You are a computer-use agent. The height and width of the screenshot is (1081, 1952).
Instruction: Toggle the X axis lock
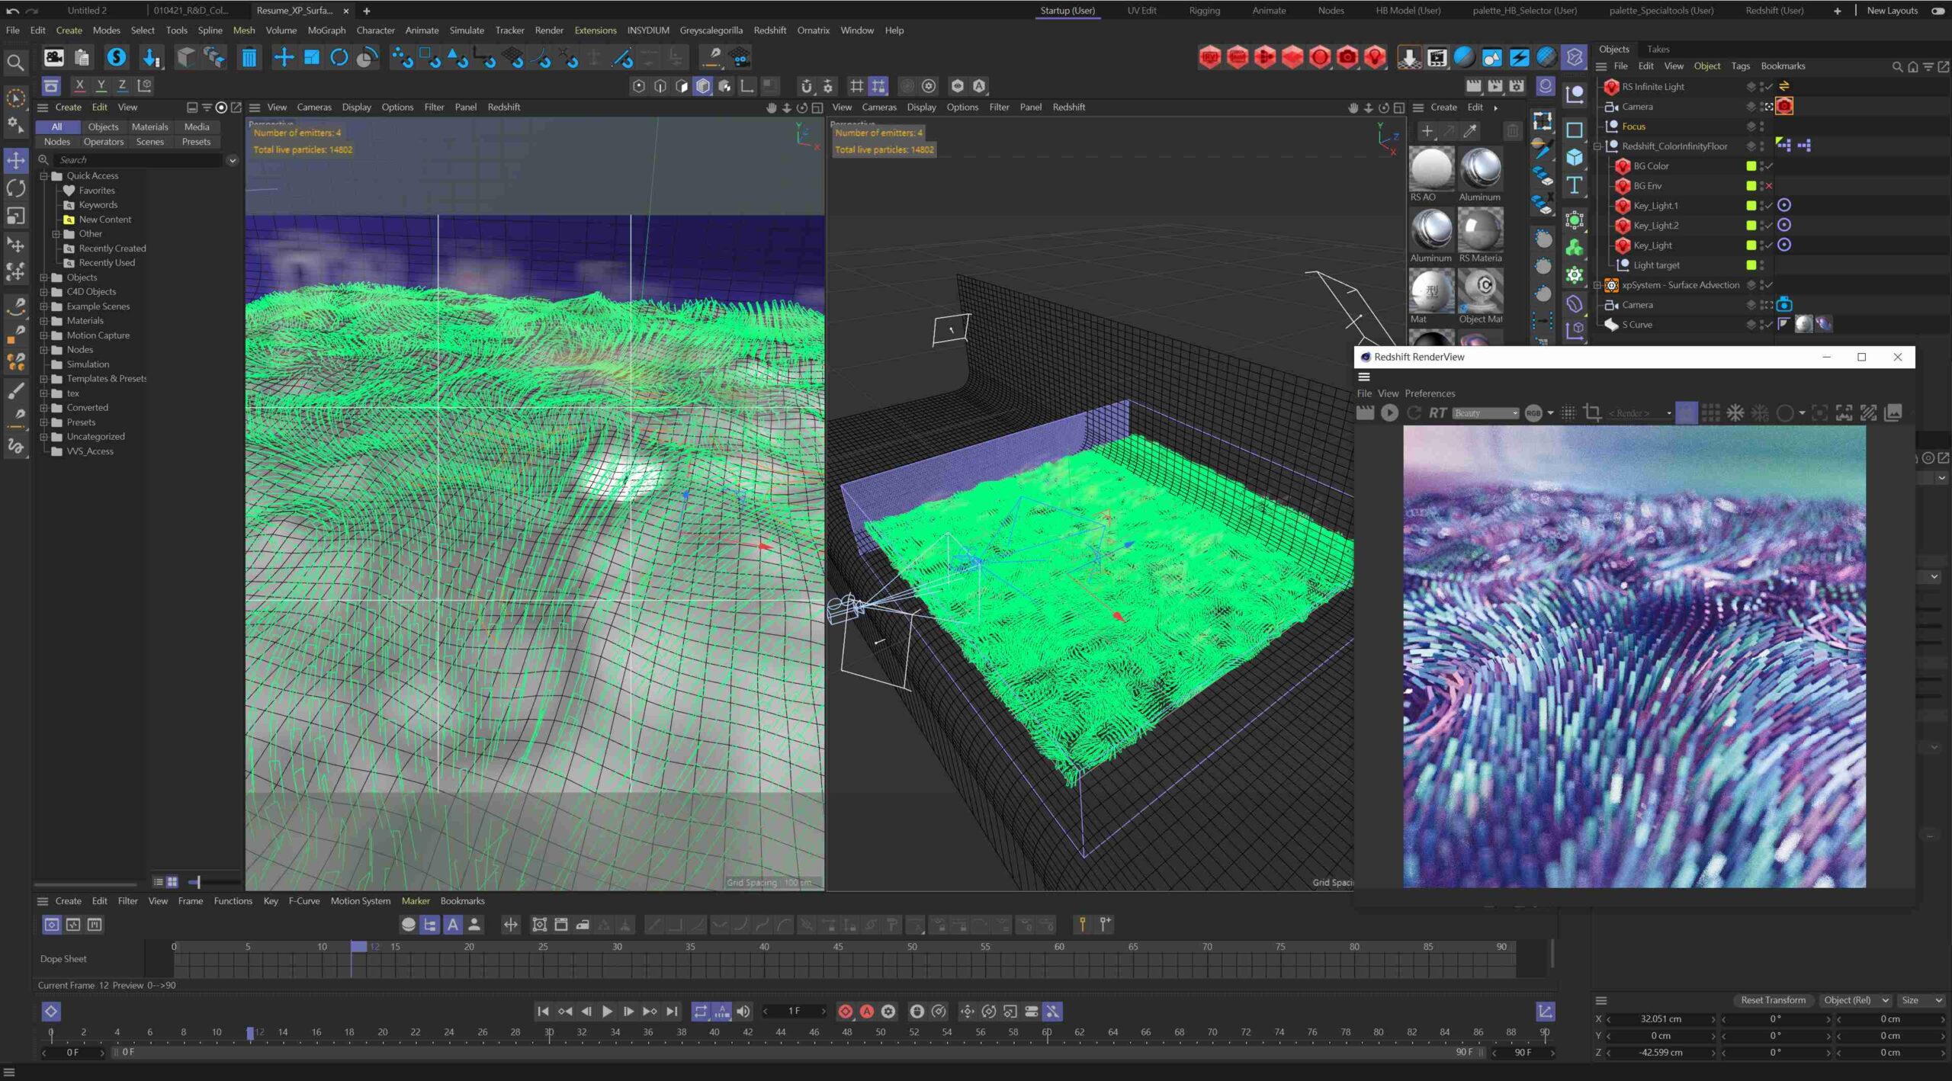click(x=79, y=85)
